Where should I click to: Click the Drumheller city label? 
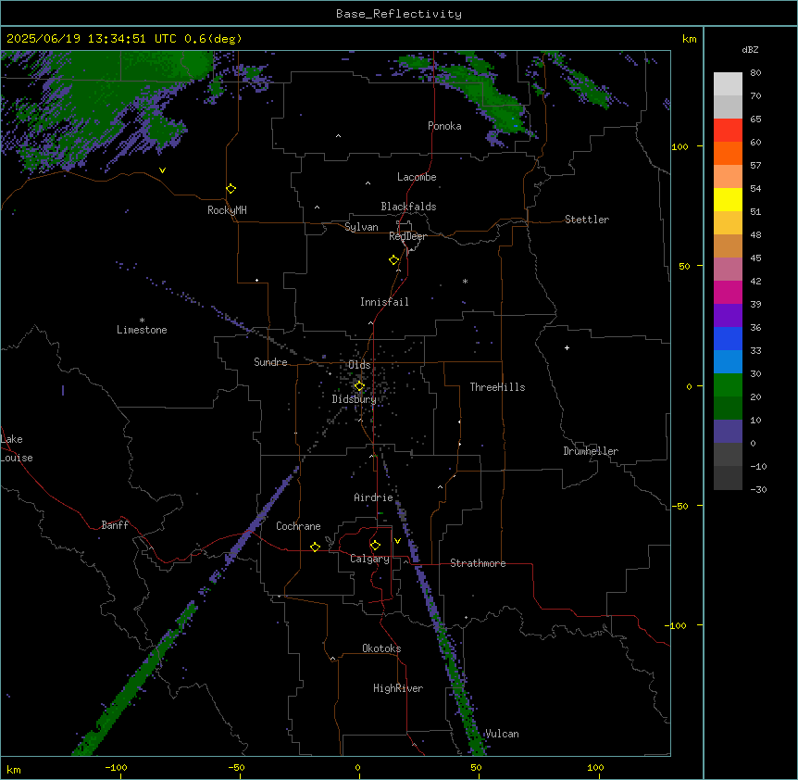coord(591,451)
